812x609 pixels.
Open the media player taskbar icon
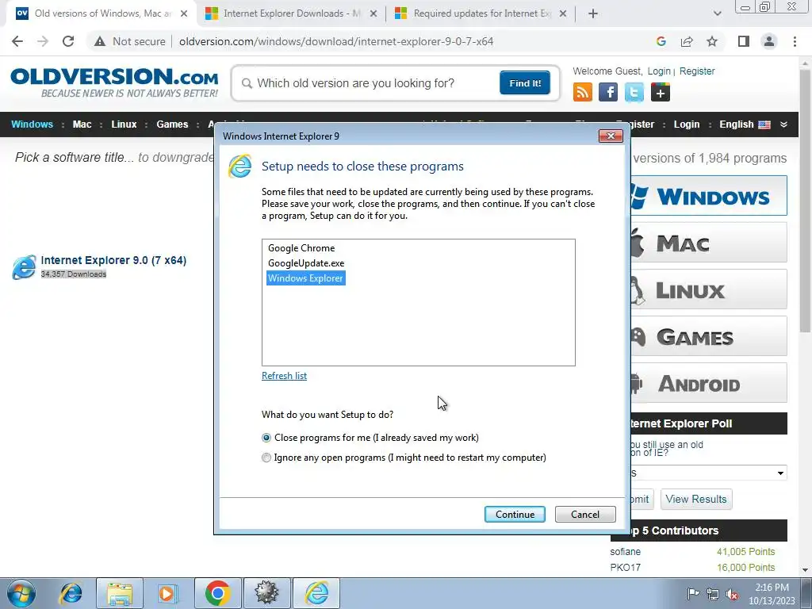click(x=167, y=593)
